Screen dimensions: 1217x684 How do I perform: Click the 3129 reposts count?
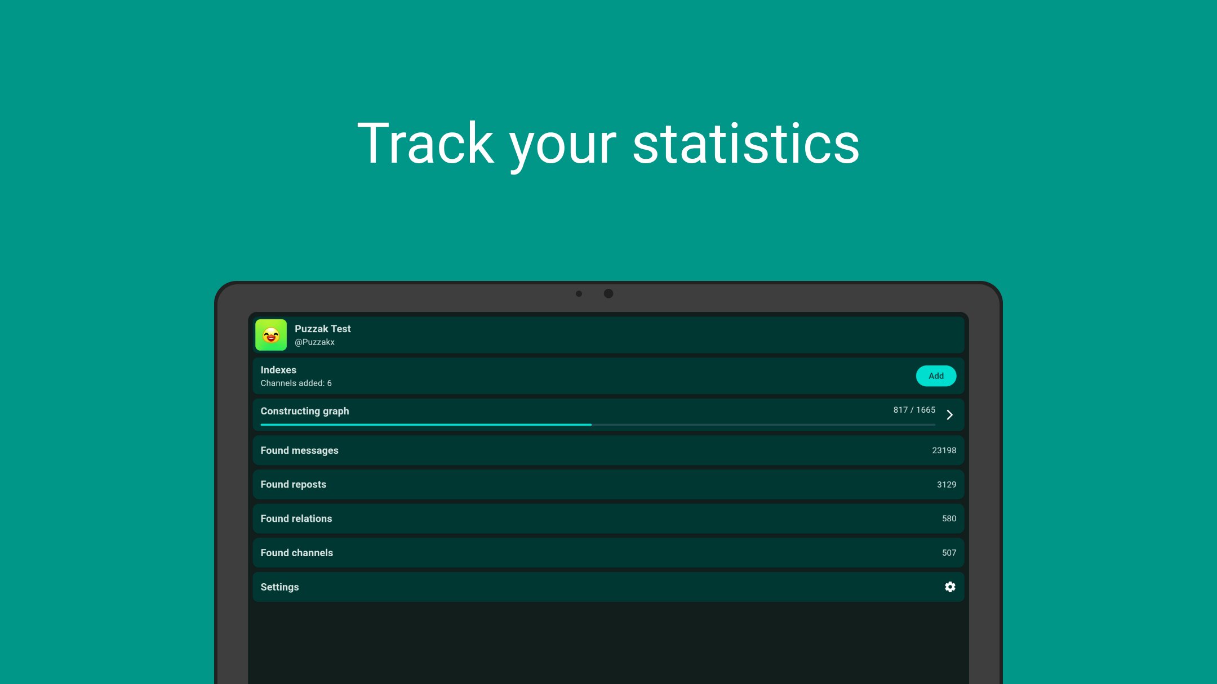pyautogui.click(x=946, y=485)
